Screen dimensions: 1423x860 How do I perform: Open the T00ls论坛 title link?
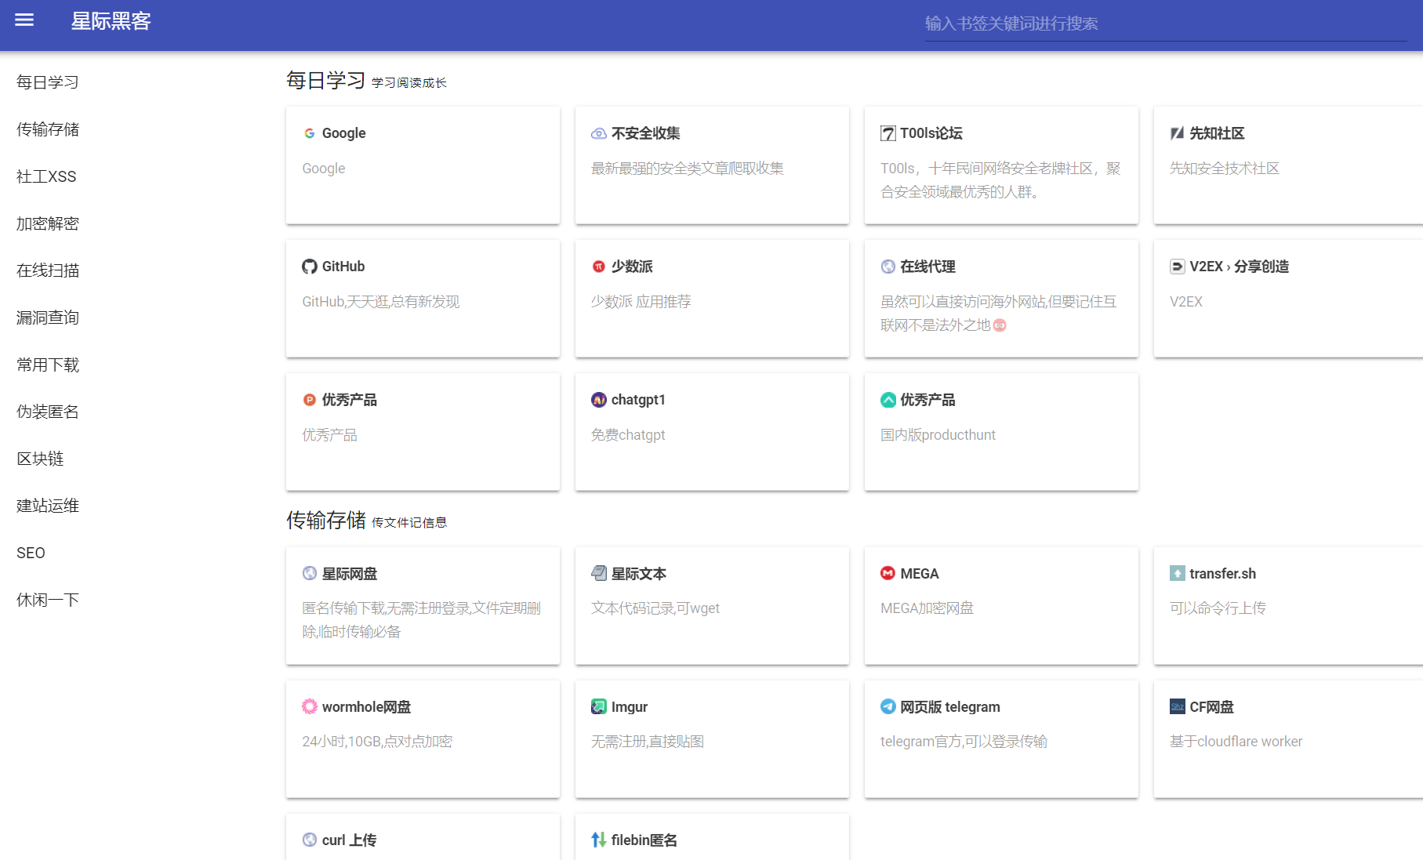click(x=931, y=133)
